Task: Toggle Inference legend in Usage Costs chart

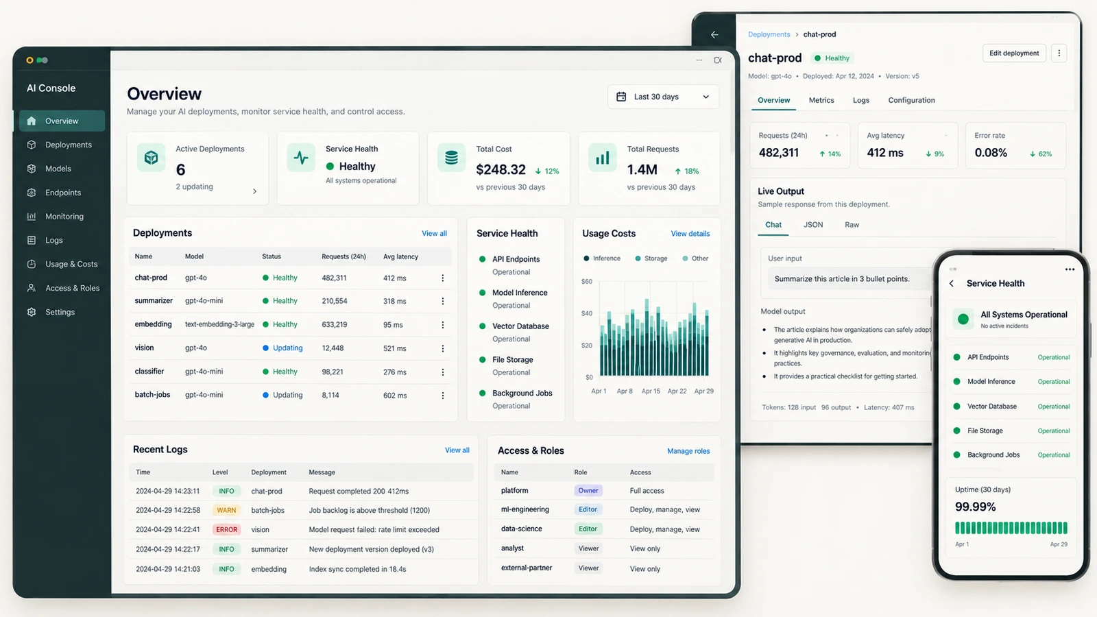Action: 602,258
